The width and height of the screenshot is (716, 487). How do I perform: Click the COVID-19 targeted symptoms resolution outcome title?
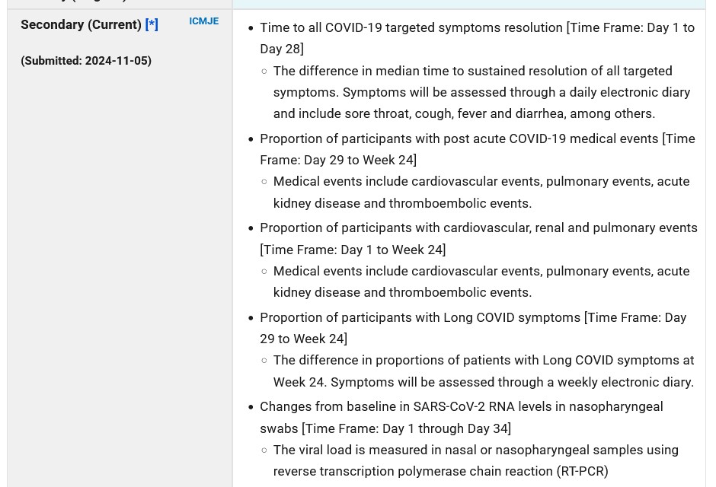411,27
